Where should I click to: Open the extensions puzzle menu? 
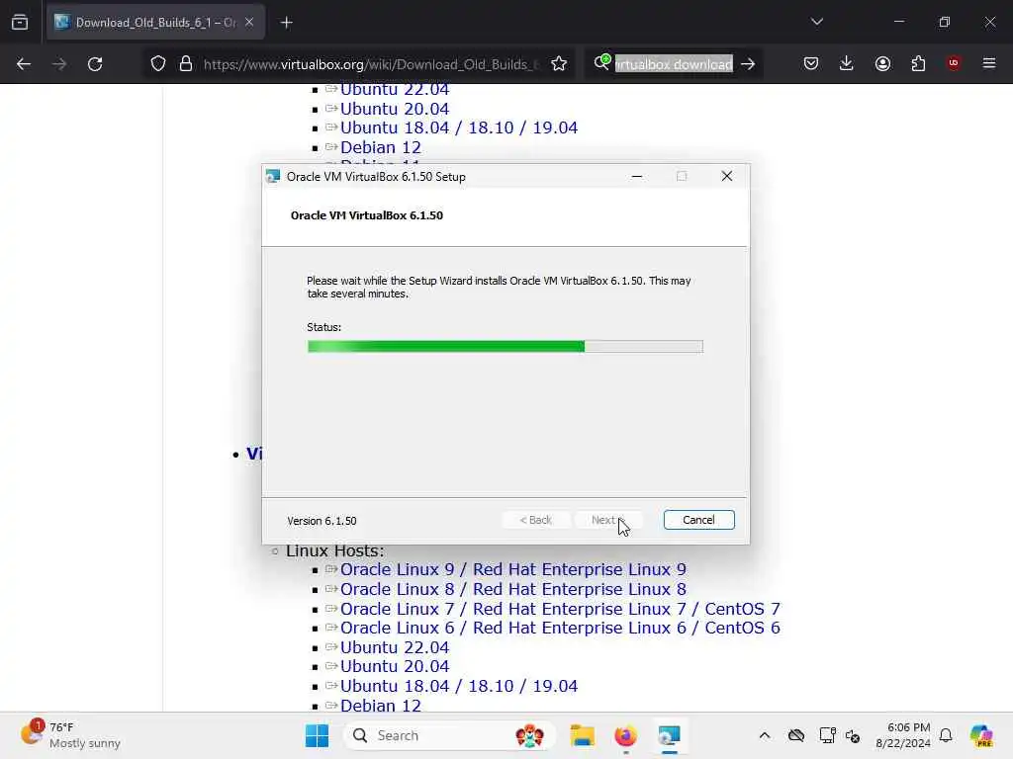pyautogui.click(x=918, y=63)
